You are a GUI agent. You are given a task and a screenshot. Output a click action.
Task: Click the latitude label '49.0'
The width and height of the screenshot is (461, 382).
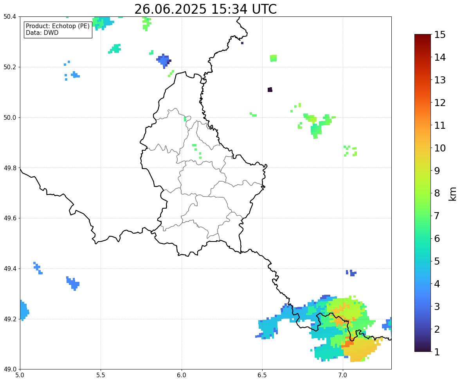coord(10,369)
